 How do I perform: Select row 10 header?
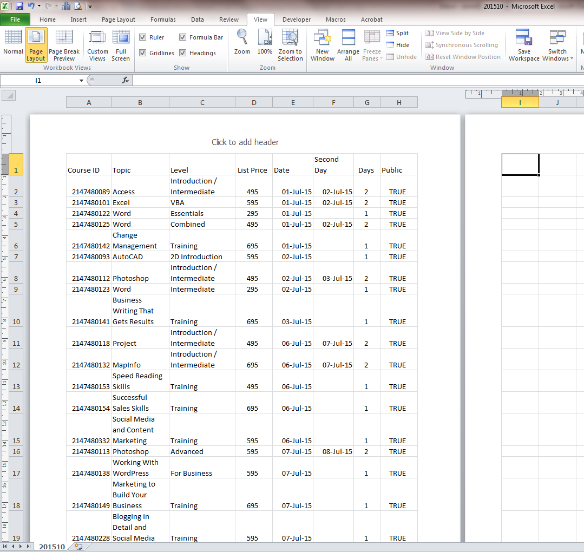click(16, 311)
